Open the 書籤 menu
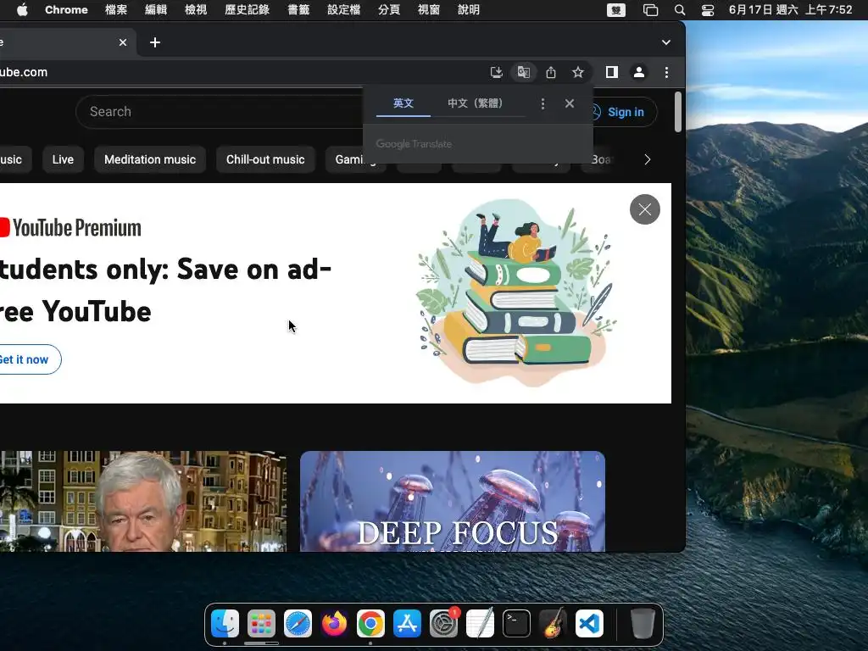The image size is (868, 651). [x=298, y=10]
